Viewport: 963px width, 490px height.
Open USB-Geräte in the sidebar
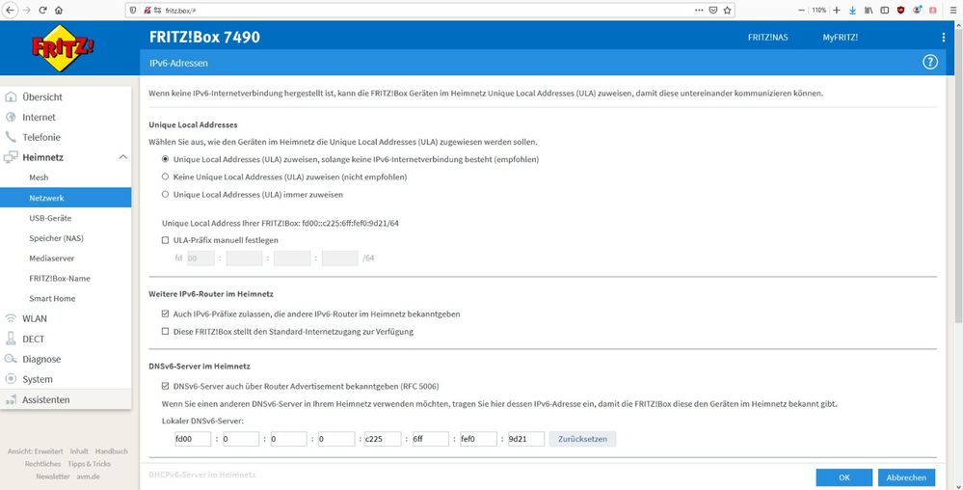pyautogui.click(x=50, y=218)
